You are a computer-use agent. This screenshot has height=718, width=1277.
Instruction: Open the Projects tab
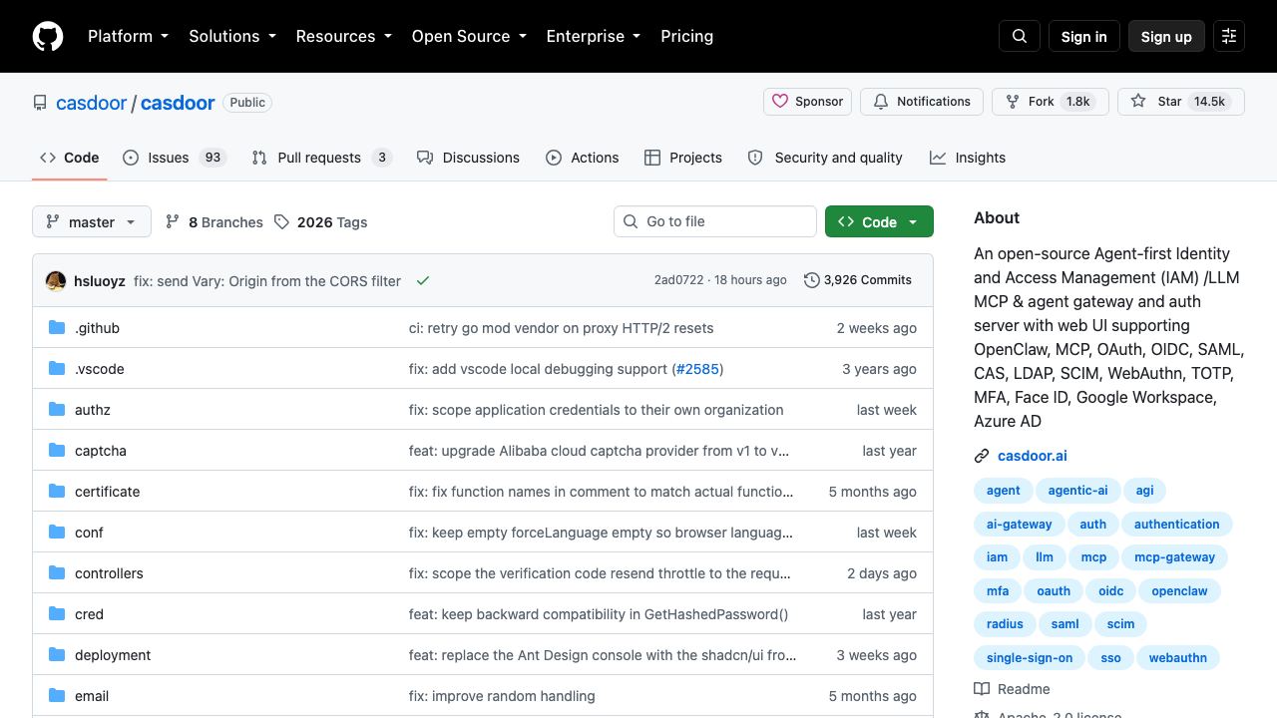pyautogui.click(x=683, y=158)
